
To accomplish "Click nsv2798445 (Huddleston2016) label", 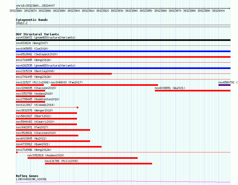I will 38,99.
